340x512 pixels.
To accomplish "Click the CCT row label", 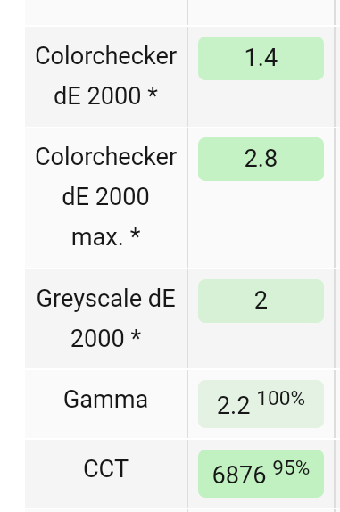I will click(106, 468).
